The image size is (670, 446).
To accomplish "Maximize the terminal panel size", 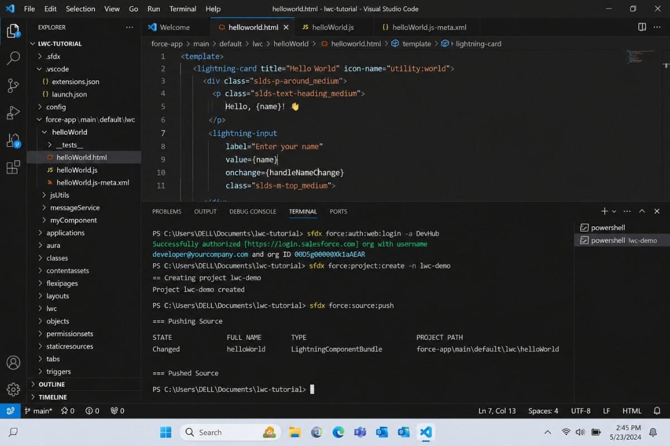I will tap(642, 211).
